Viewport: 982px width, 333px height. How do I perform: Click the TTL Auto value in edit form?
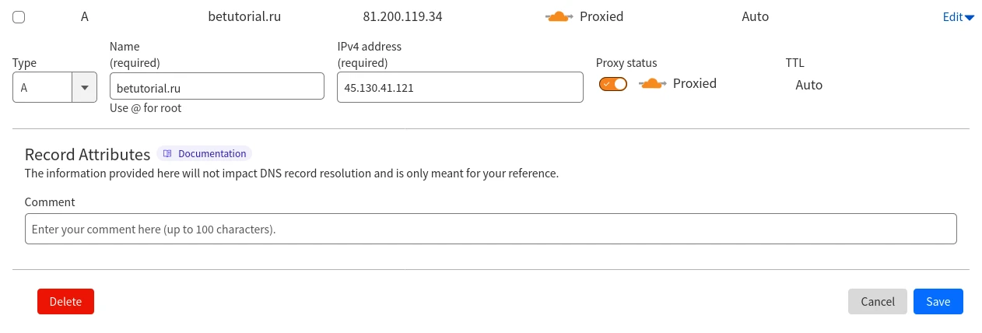[x=808, y=85]
